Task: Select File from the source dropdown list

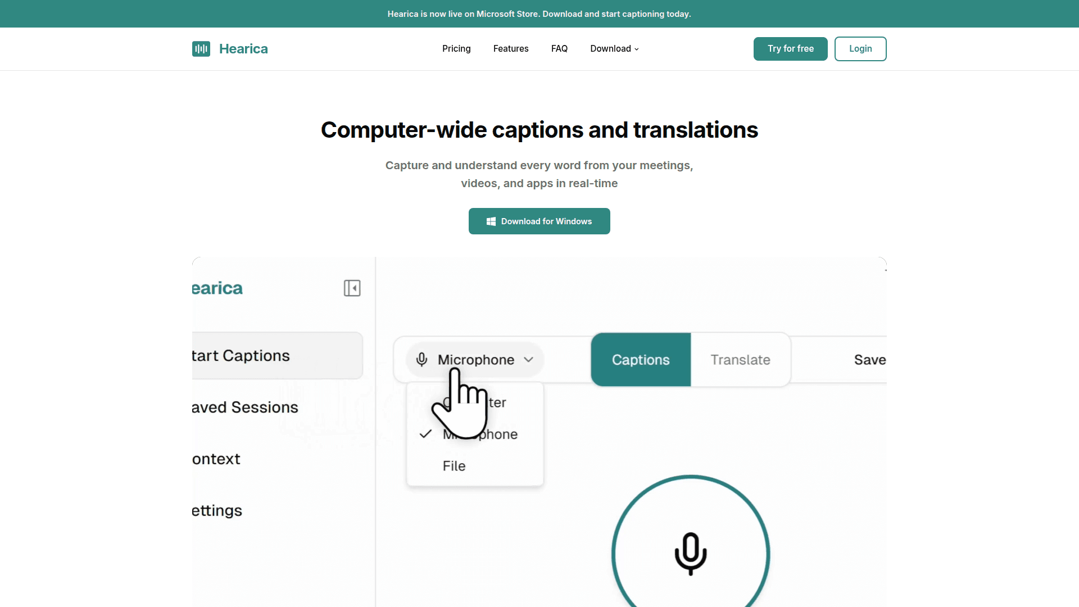Action: pos(454,466)
